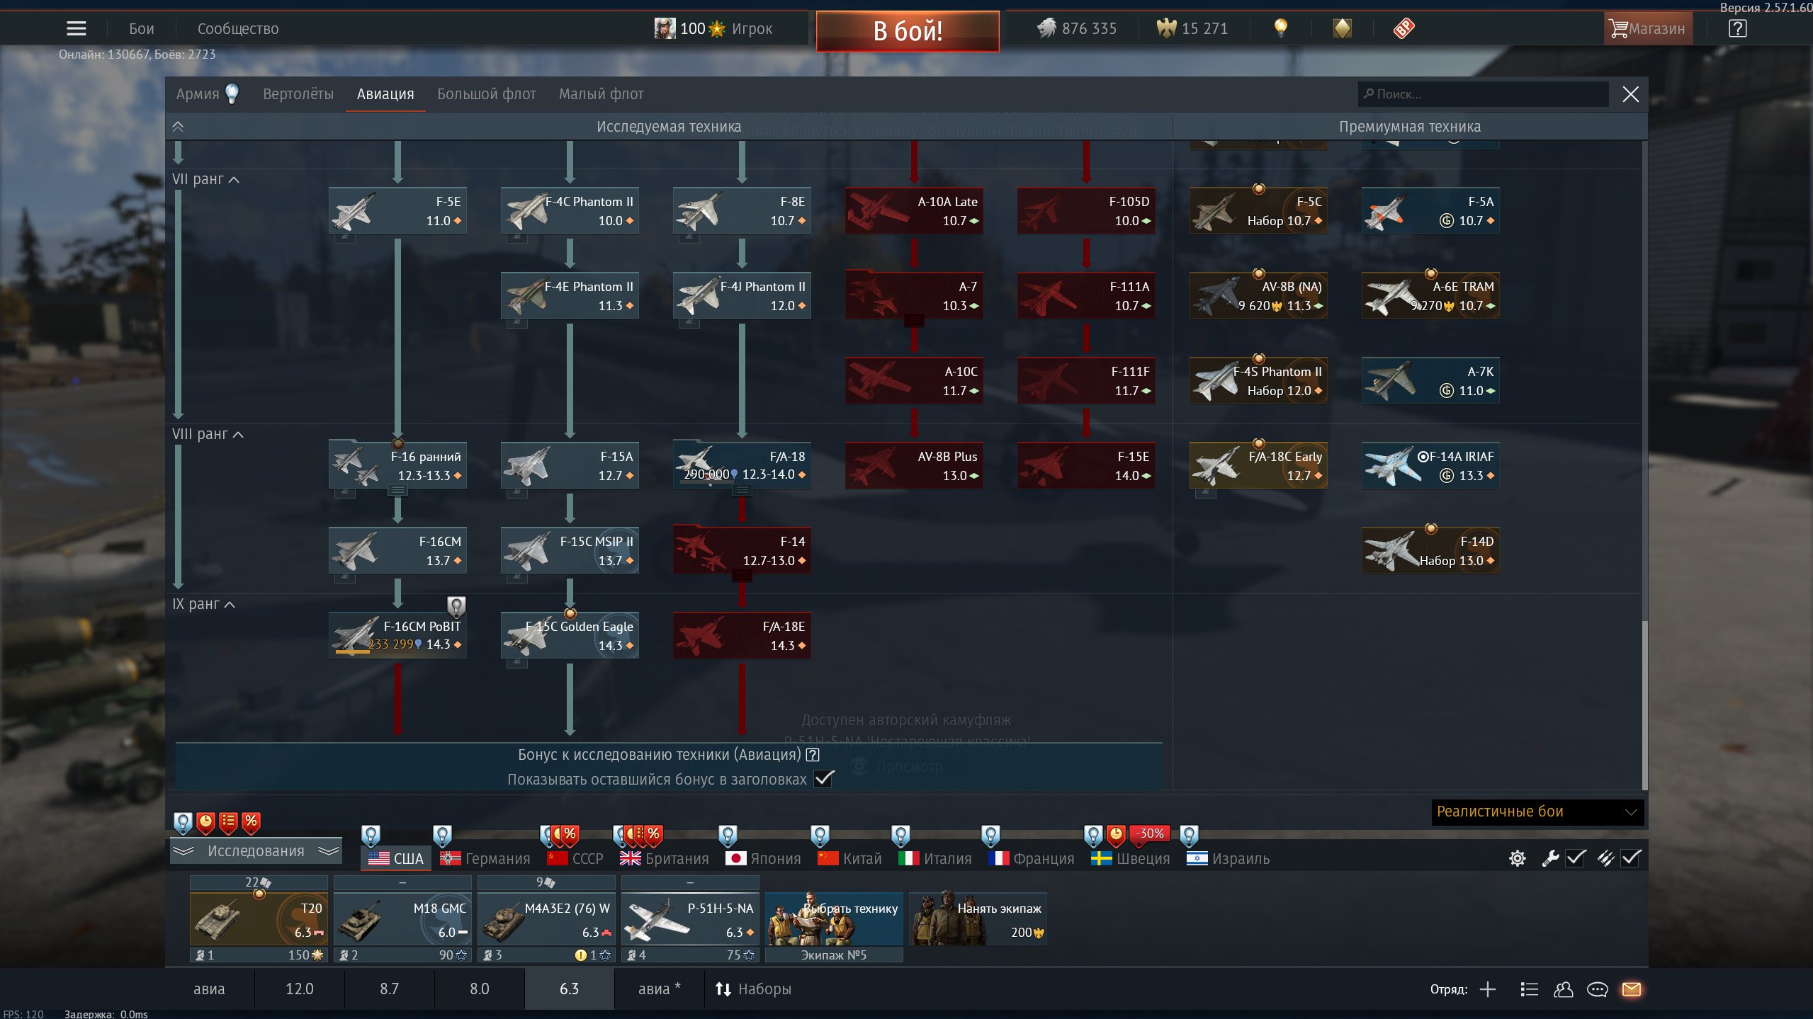Select the Германия nation

[x=485, y=858]
